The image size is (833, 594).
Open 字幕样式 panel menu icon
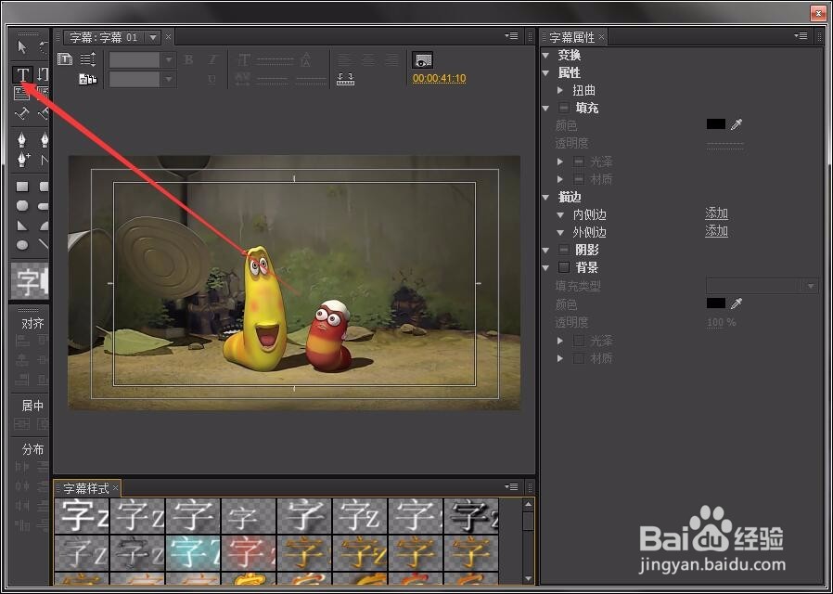pos(512,486)
